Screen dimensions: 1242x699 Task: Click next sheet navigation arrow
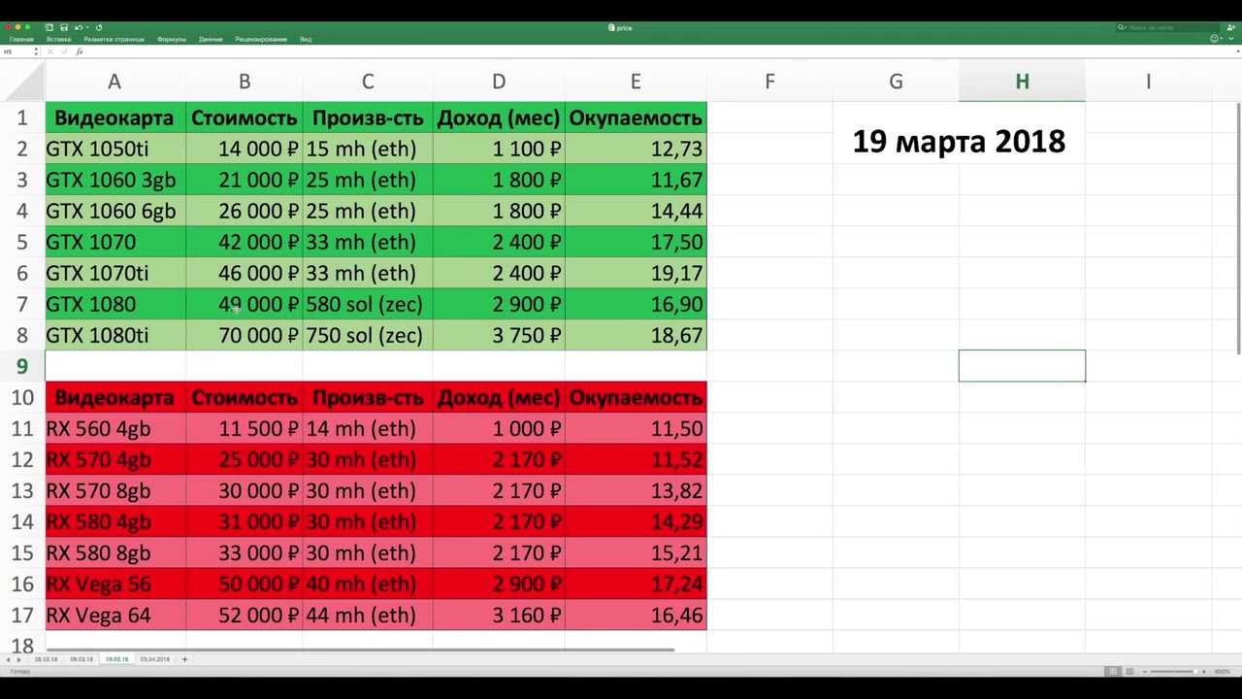19,659
